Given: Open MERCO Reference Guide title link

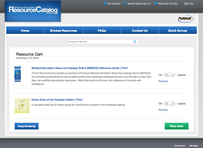Looking at the screenshot, I should pyautogui.click(x=80, y=68).
